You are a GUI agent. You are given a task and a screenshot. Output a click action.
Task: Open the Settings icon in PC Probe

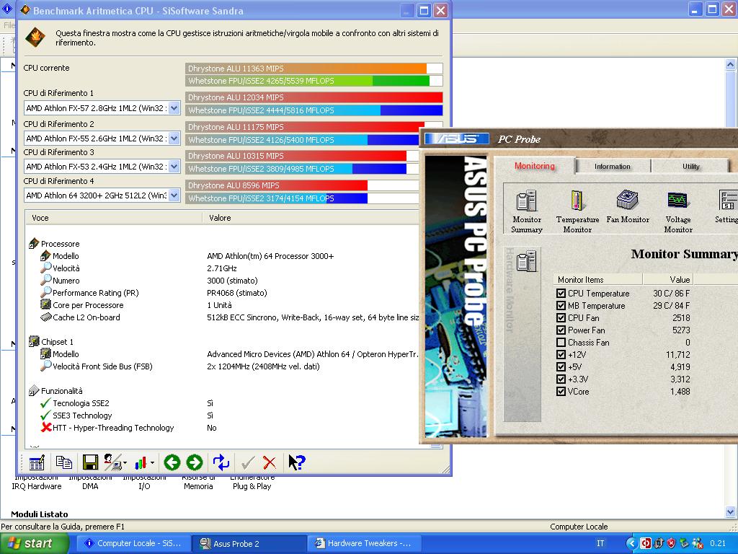click(x=728, y=206)
